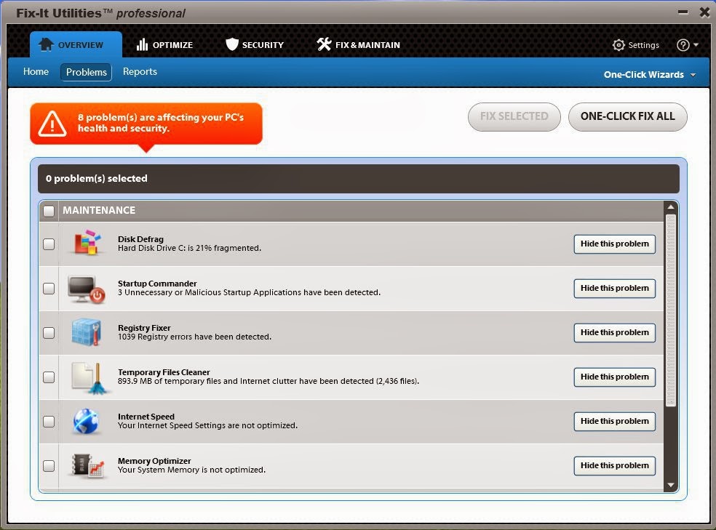Click the Disk Defrag colored blocks icon
The height and width of the screenshot is (530, 716).
point(87,243)
